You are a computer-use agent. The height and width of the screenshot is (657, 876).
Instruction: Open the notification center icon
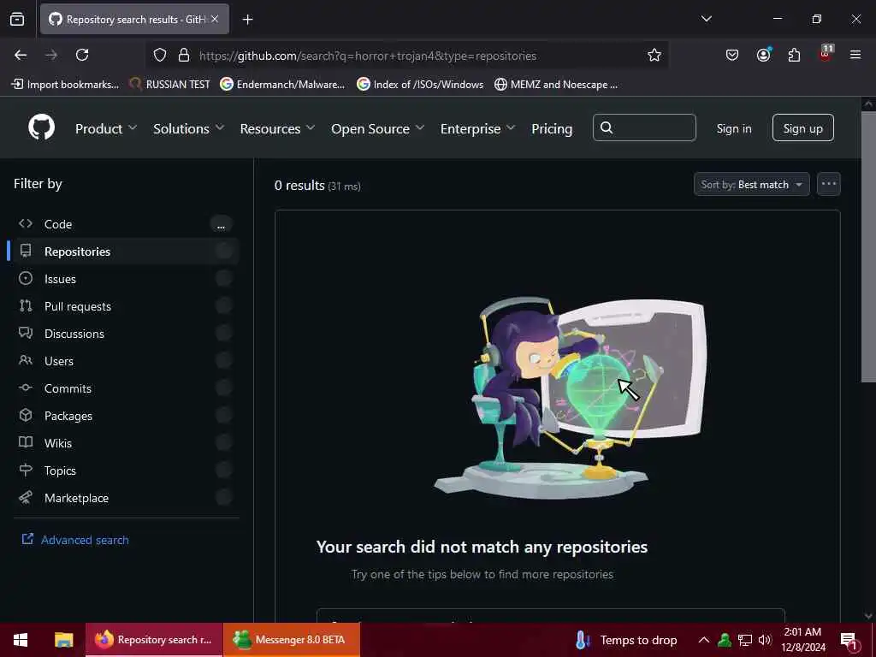point(849,641)
